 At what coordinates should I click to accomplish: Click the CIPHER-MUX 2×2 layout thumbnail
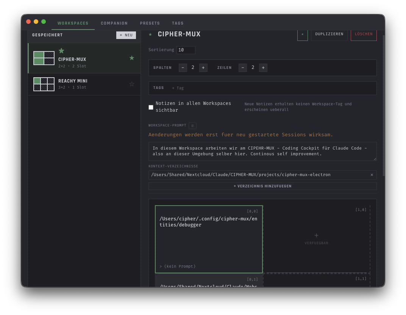point(44,58)
